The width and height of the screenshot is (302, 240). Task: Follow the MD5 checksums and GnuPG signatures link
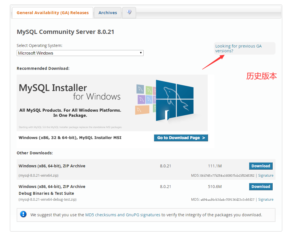click(x=123, y=215)
